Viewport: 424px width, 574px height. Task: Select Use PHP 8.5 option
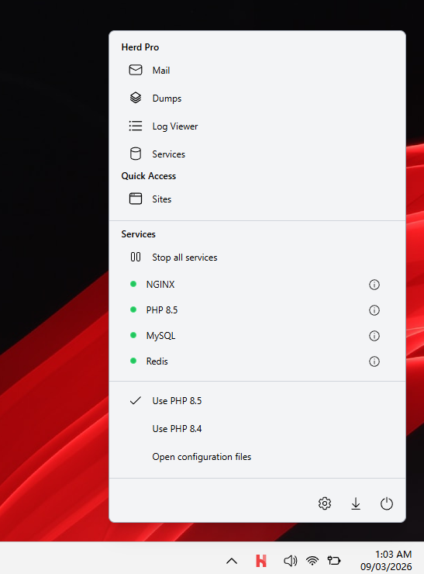257,401
